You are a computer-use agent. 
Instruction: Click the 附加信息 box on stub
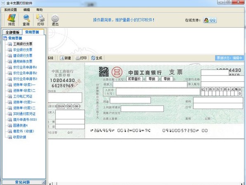coord(65,97)
